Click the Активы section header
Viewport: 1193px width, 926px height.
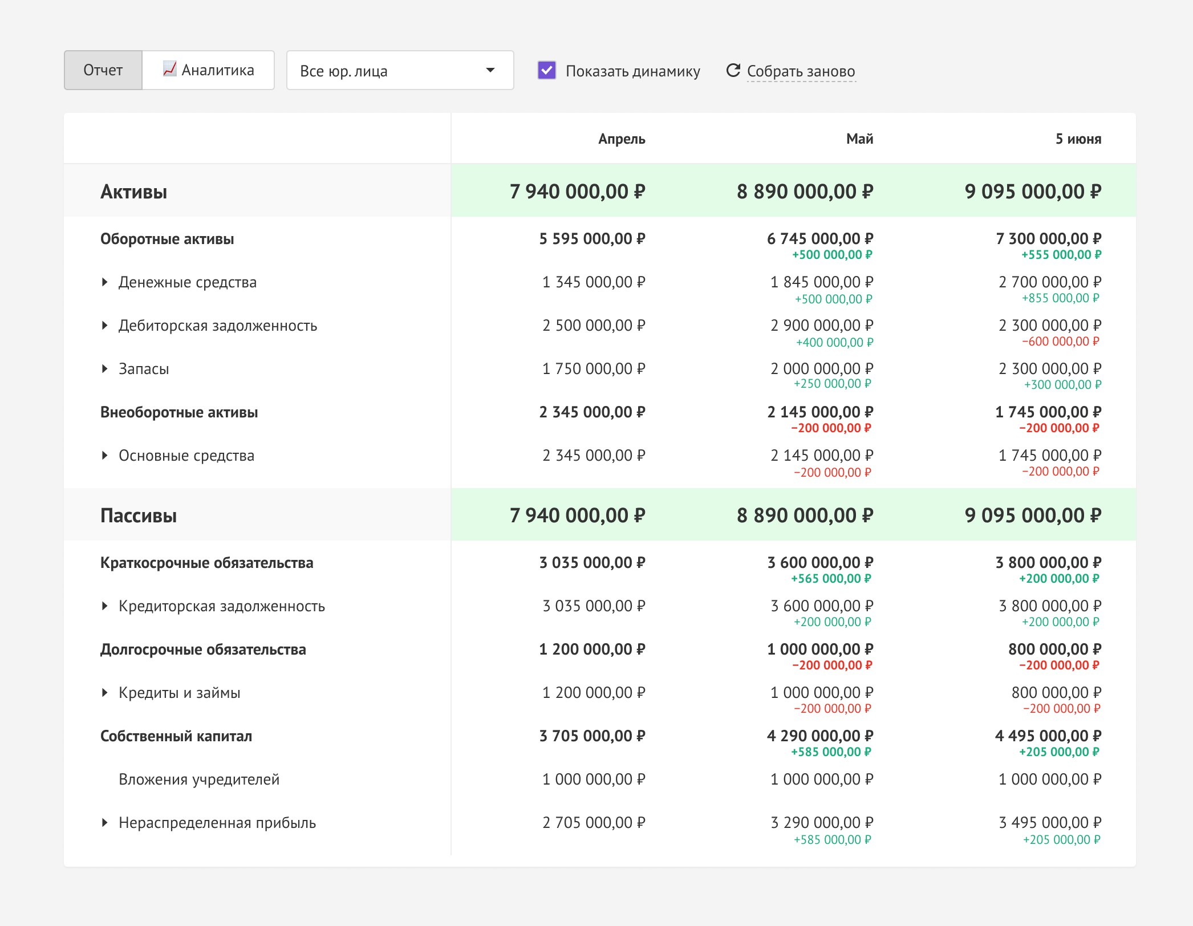134,192
